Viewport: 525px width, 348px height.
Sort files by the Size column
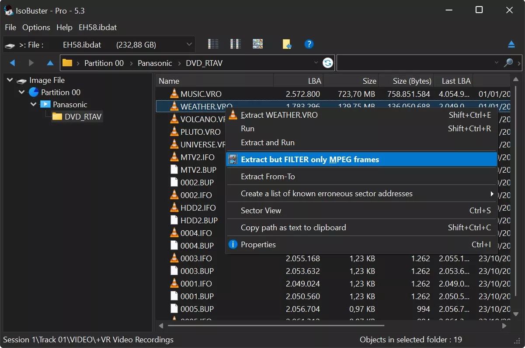point(369,81)
